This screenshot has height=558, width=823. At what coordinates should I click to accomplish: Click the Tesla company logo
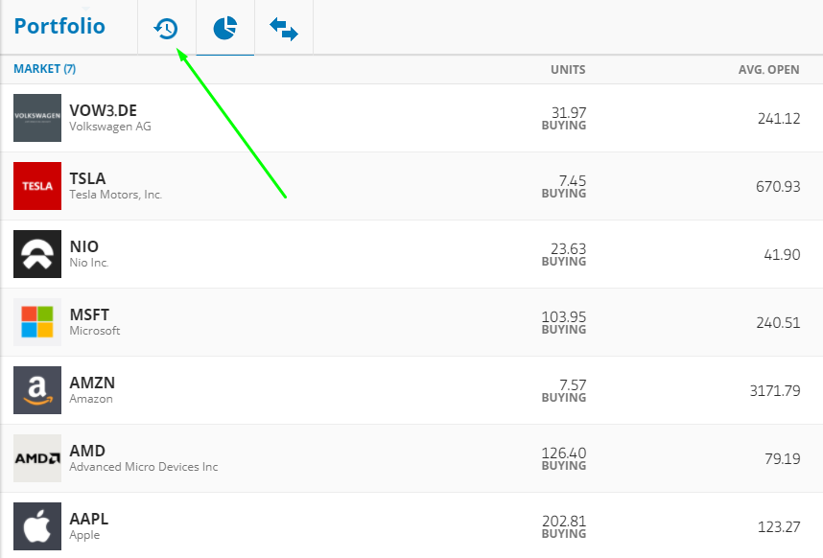(35, 185)
